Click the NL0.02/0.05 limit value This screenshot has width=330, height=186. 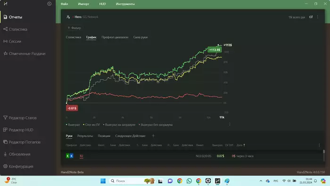pyautogui.click(x=203, y=156)
